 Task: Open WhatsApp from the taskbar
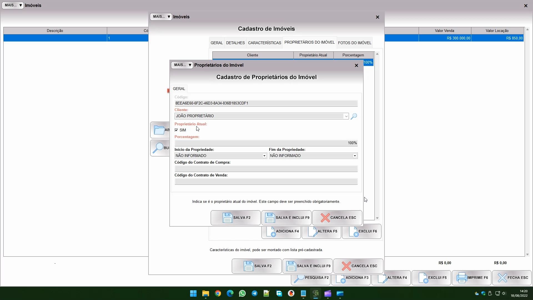[x=242, y=294]
